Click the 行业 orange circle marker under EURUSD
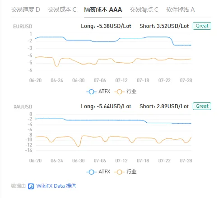Screen dimensions: 223x198 [120, 92]
